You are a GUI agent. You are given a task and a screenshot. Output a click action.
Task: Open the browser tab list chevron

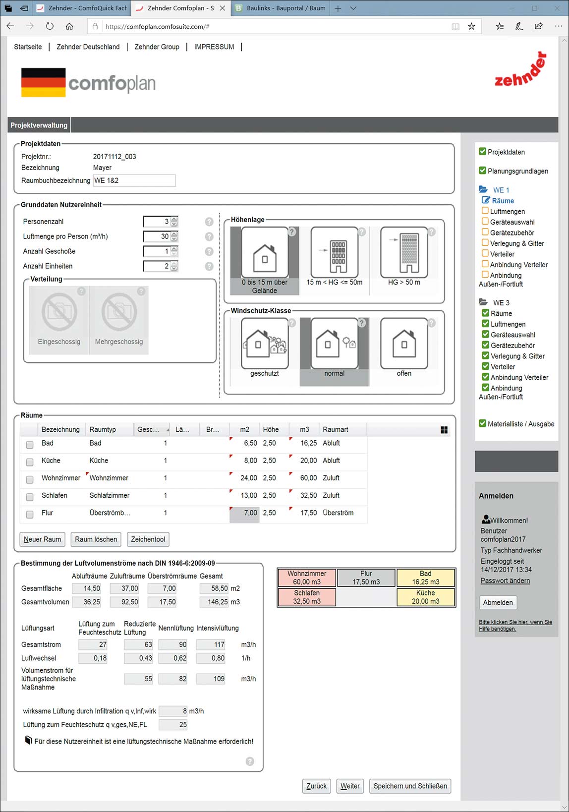point(353,8)
